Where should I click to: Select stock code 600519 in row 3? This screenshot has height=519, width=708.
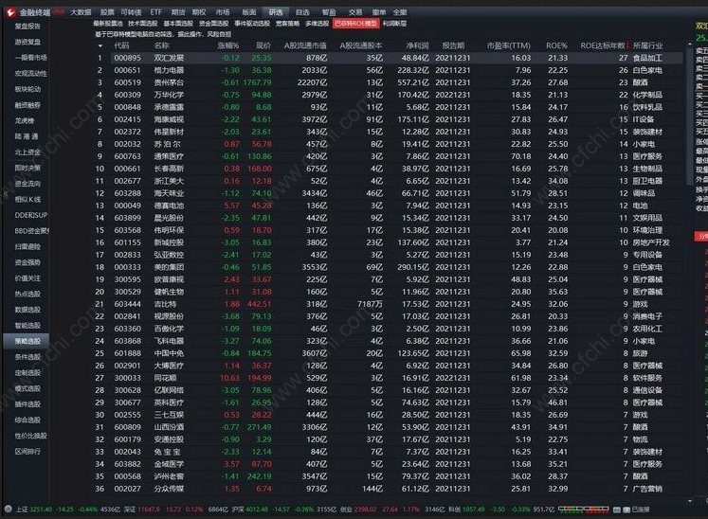point(127,82)
